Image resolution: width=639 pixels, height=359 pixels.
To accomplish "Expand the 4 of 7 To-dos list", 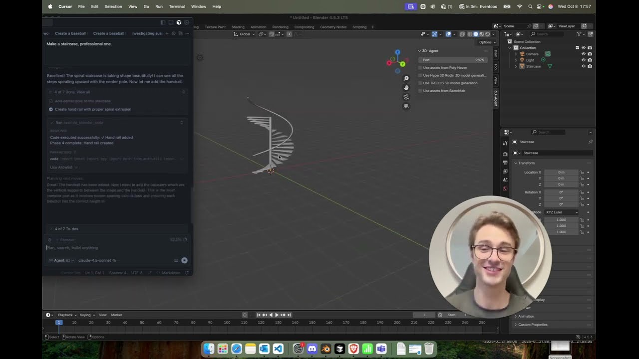I will [66, 229].
